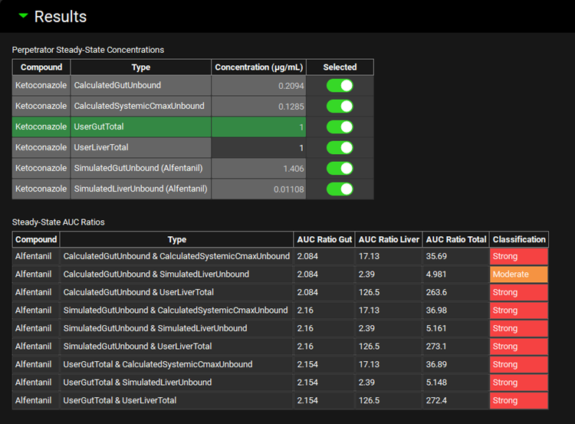Click the Classification column header

click(x=519, y=239)
